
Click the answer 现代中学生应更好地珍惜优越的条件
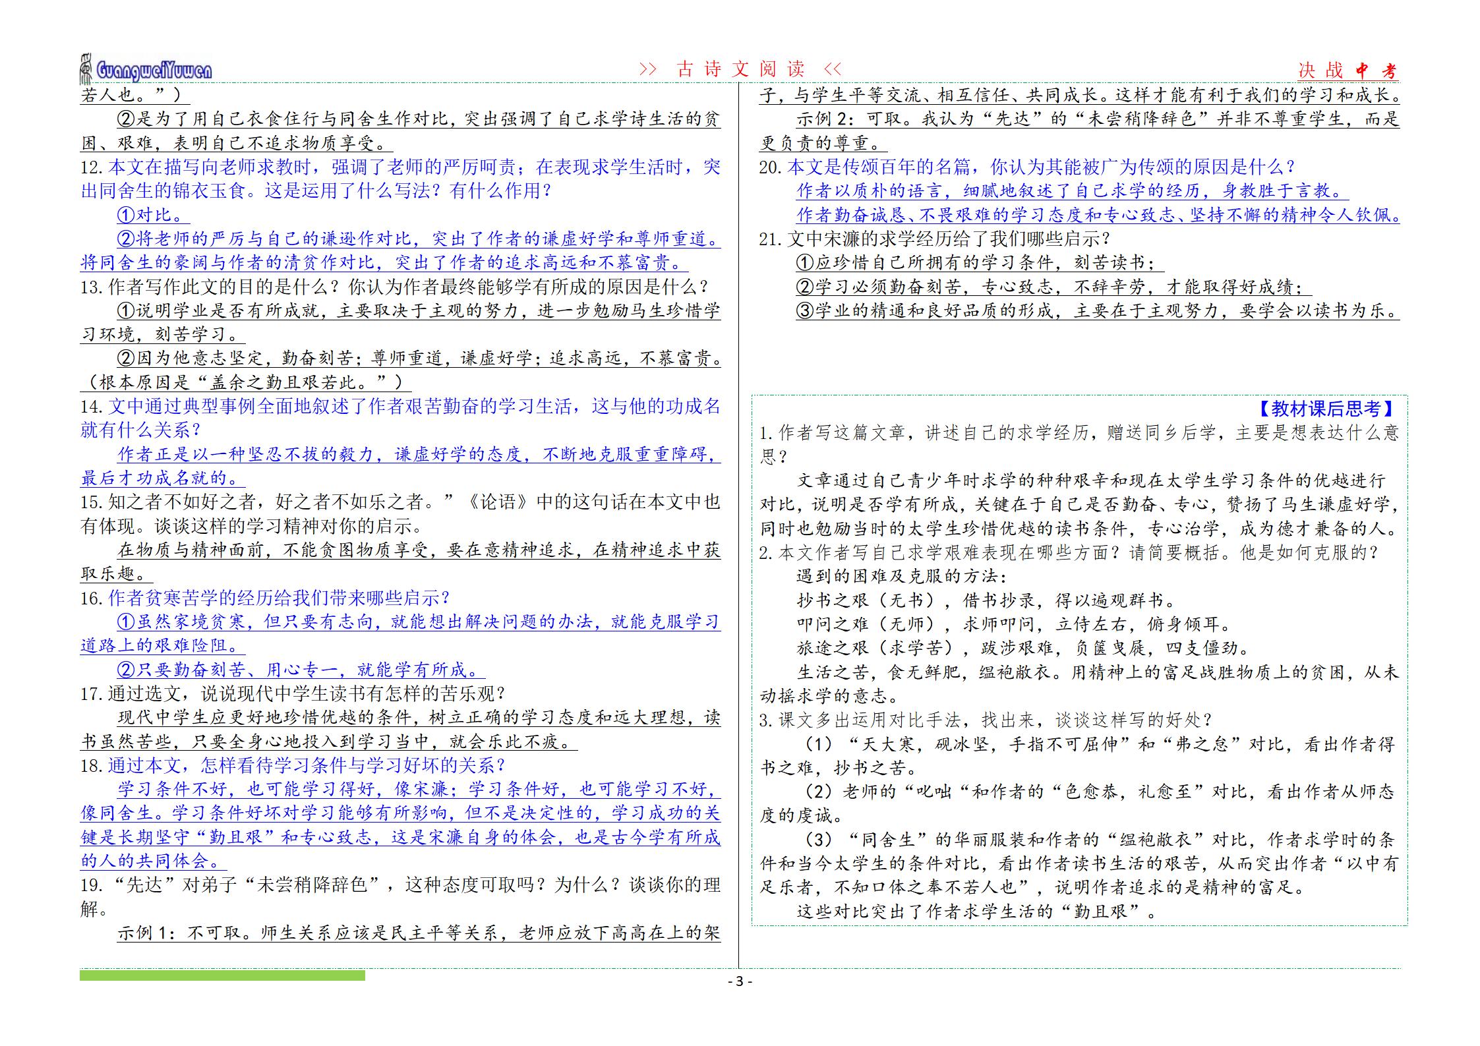pyautogui.click(x=401, y=730)
